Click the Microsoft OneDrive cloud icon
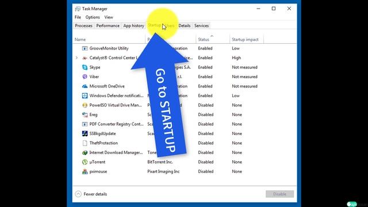Viewport: 368px width, 207px height. 85,86
